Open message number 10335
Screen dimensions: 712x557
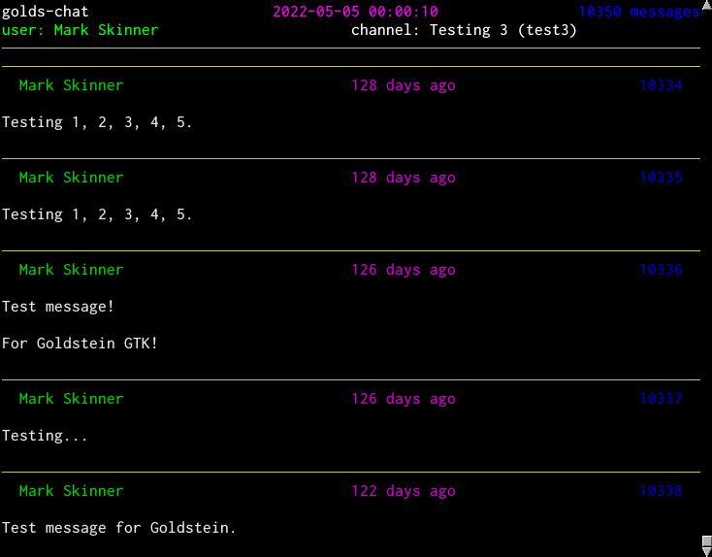[x=661, y=178]
